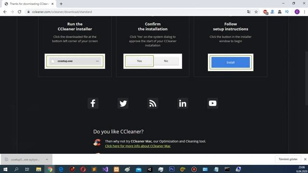
Task: Reload the page with the refresh icon
Action: 19,12
